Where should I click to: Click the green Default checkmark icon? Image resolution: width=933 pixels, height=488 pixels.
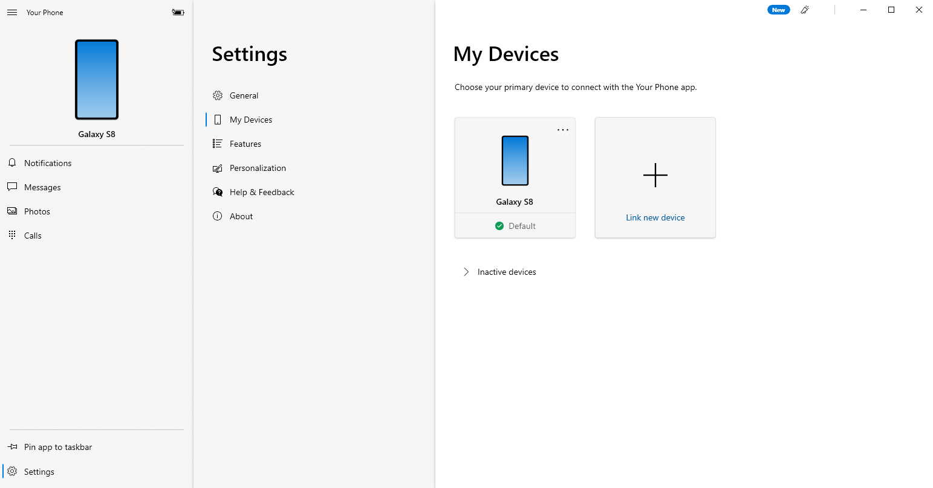tap(499, 226)
